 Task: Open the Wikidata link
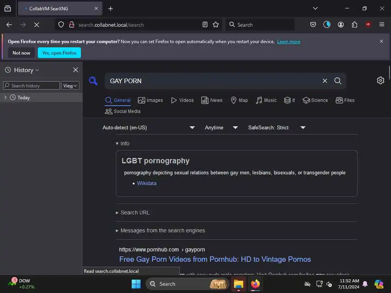coord(147,183)
